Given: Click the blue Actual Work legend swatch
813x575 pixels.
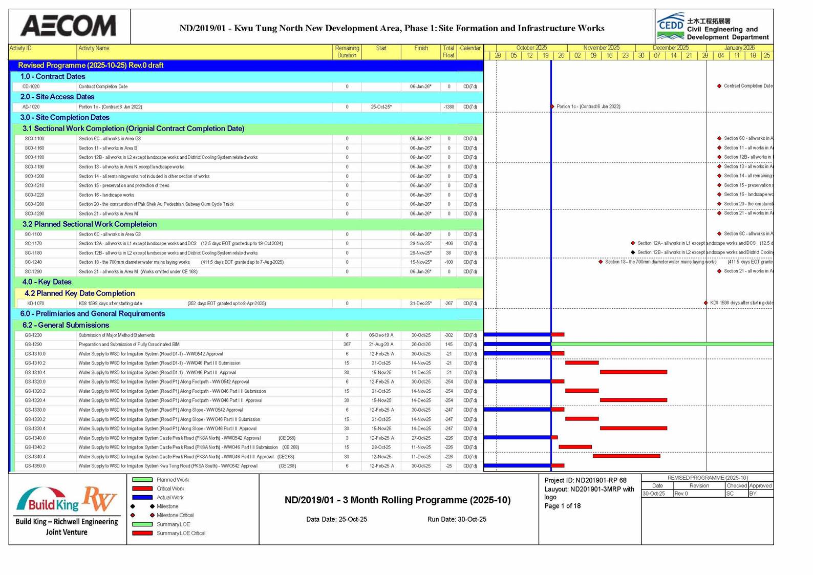Looking at the screenshot, I should coord(142,498).
